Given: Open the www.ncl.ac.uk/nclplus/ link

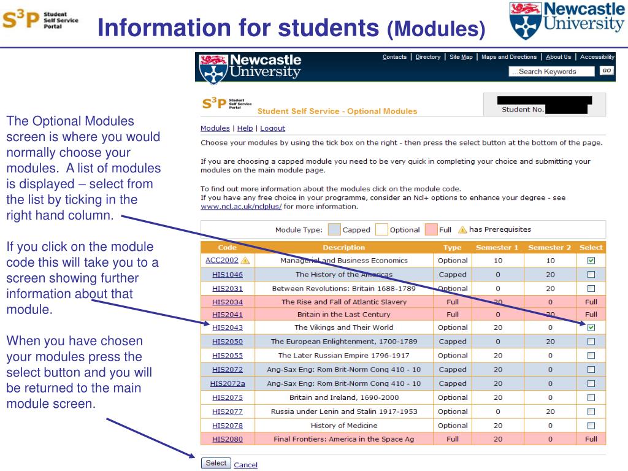Looking at the screenshot, I should [x=241, y=207].
